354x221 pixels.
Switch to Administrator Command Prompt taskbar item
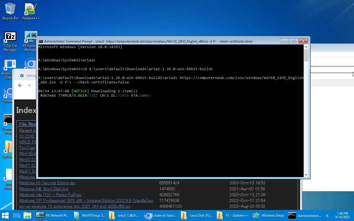(x=304, y=215)
